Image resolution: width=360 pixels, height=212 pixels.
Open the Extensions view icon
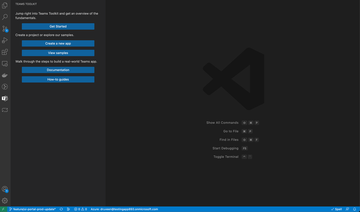5,52
